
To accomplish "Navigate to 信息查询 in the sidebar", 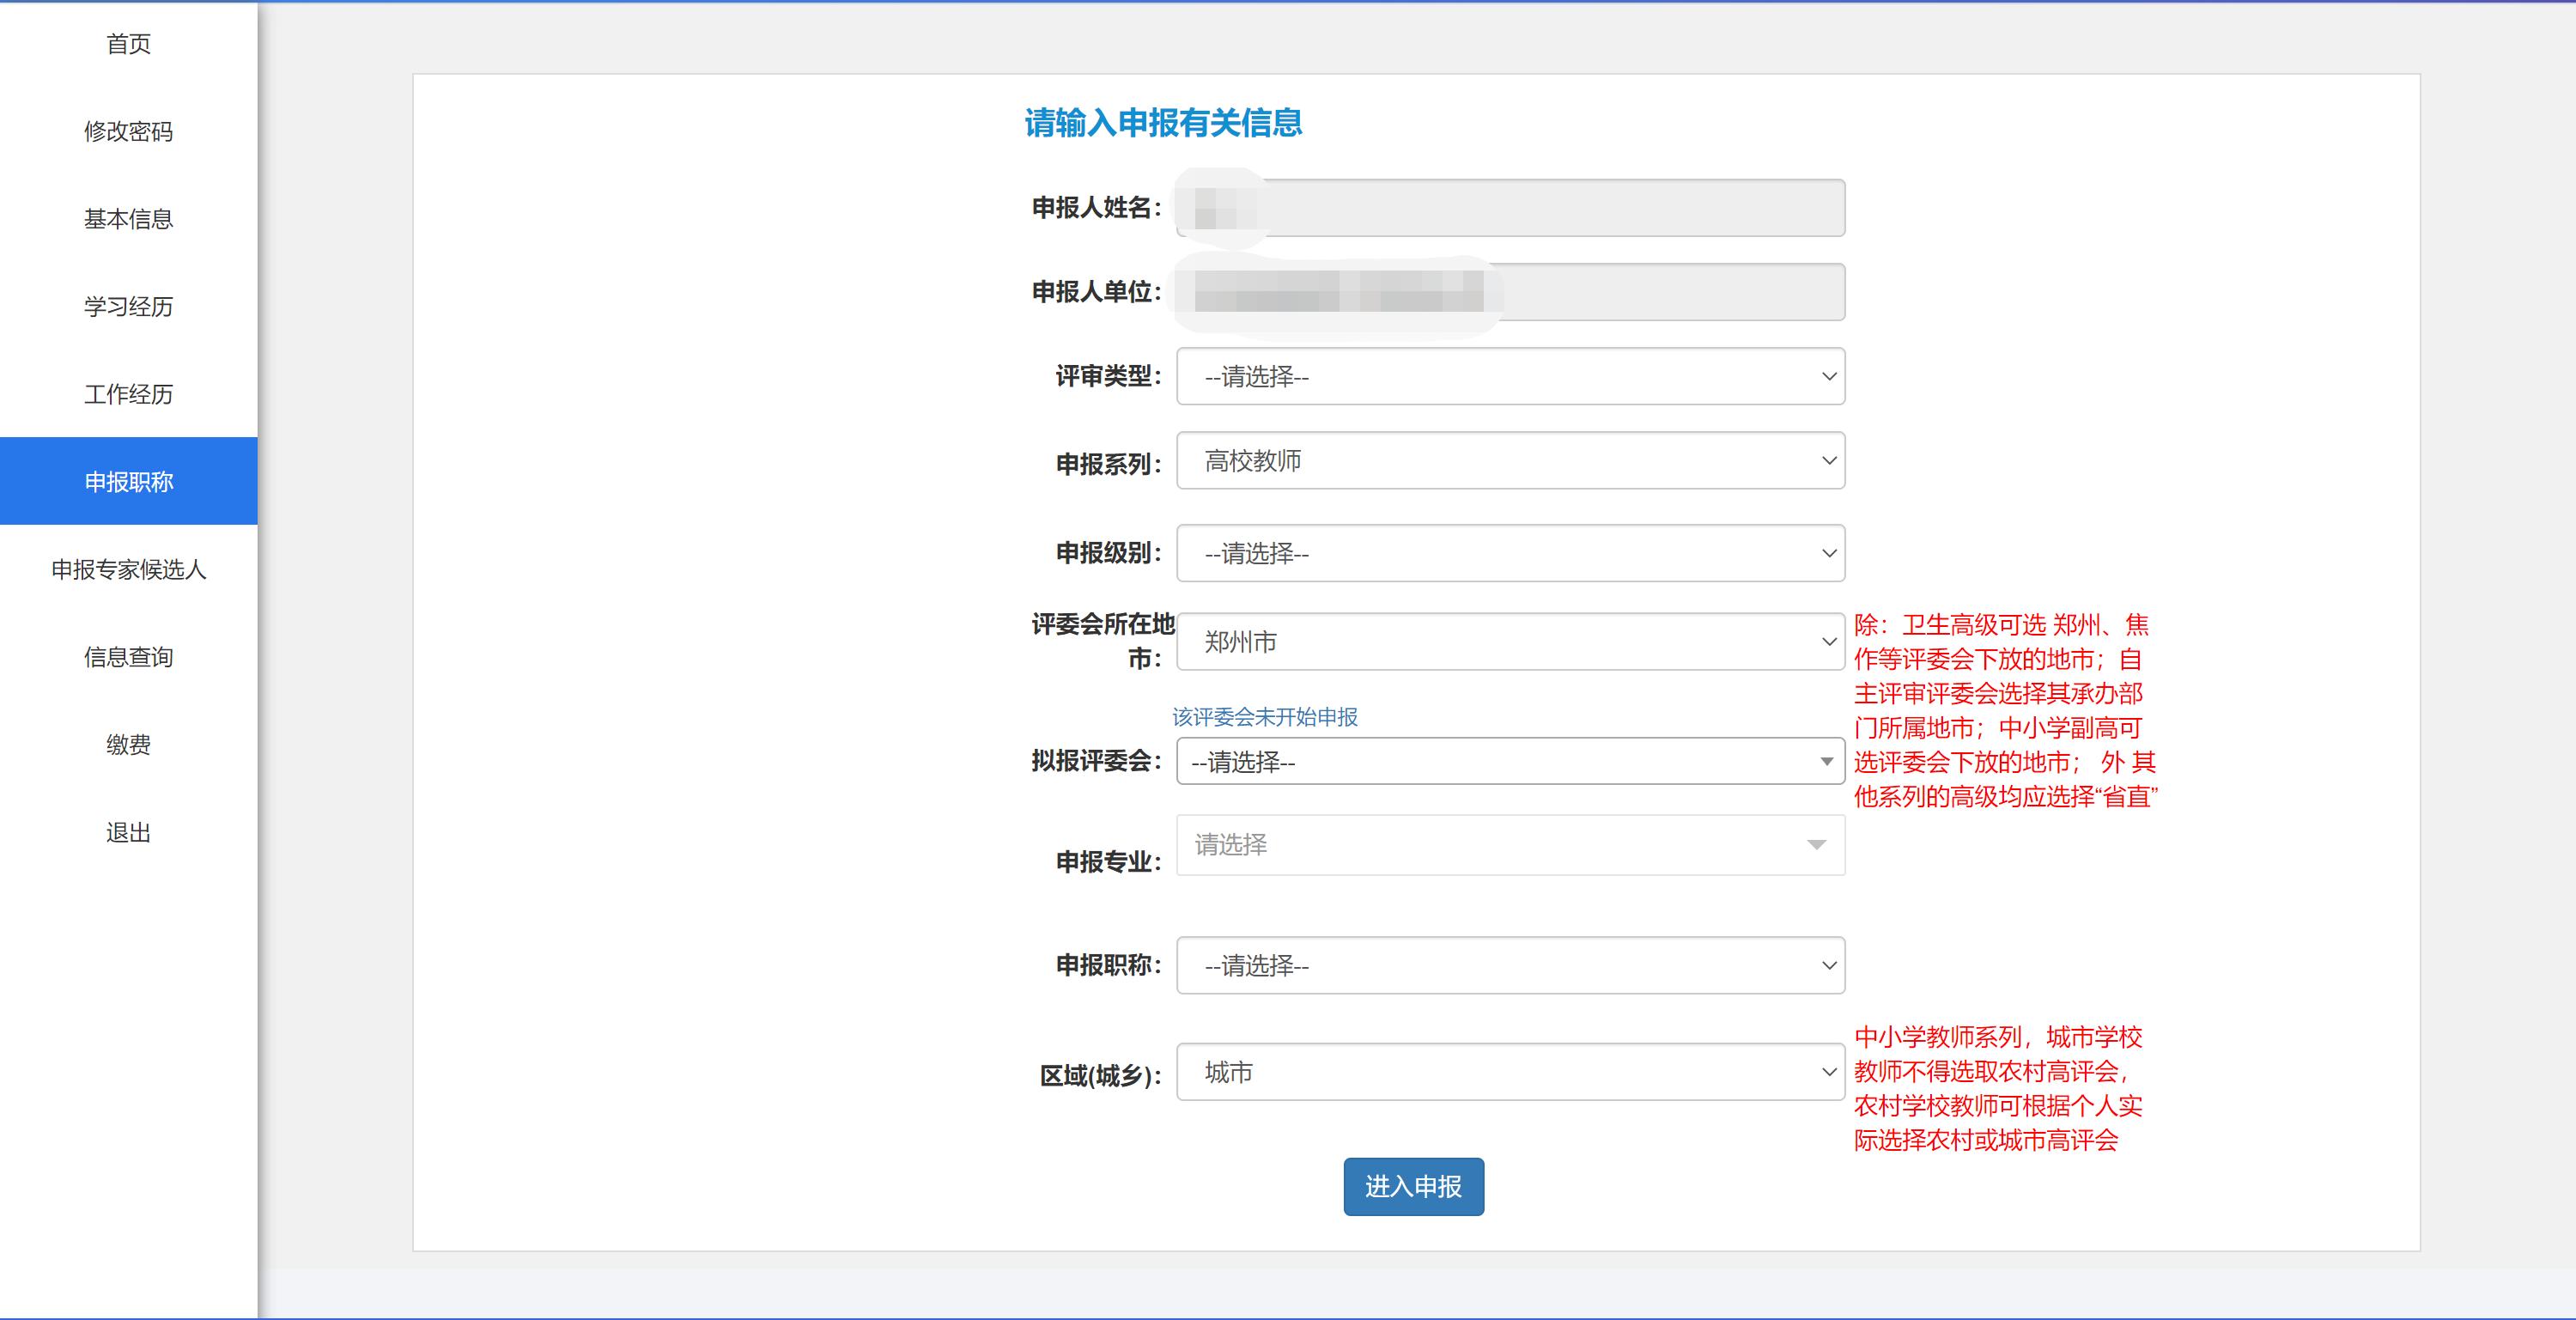I will pyautogui.click(x=128, y=657).
